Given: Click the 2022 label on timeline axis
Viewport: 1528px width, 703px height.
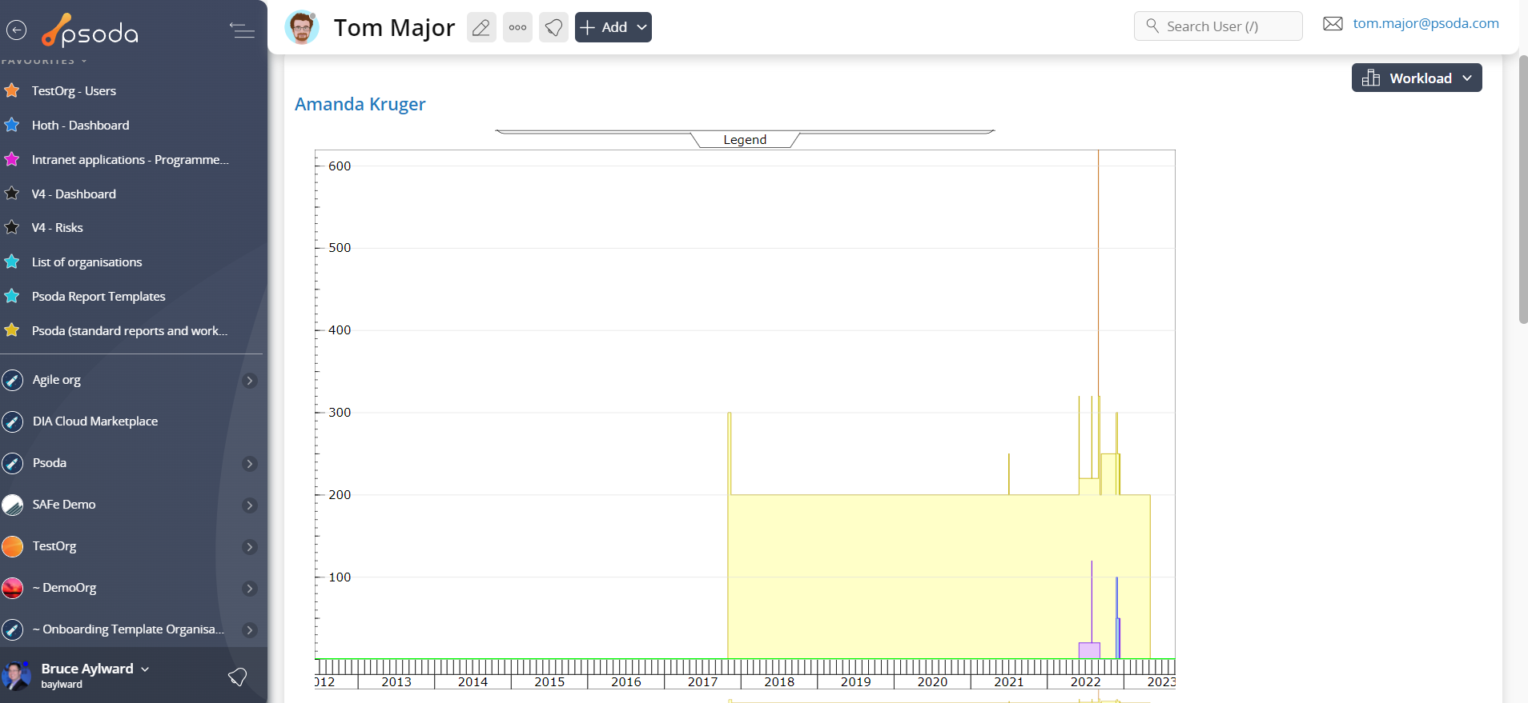Looking at the screenshot, I should [1085, 682].
